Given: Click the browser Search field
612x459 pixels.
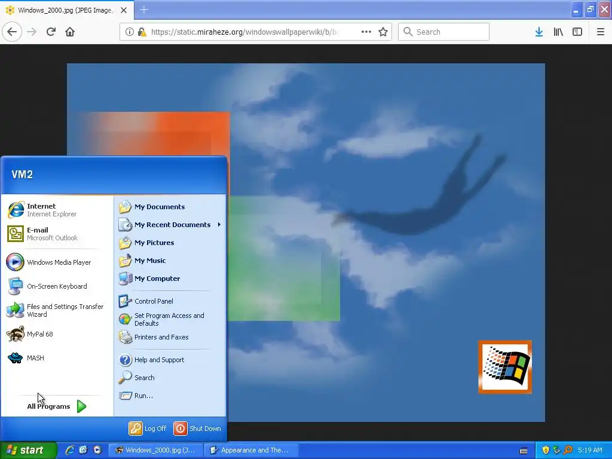Looking at the screenshot, I should tap(443, 32).
